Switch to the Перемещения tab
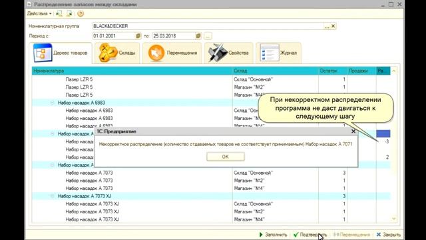 pos(172,53)
